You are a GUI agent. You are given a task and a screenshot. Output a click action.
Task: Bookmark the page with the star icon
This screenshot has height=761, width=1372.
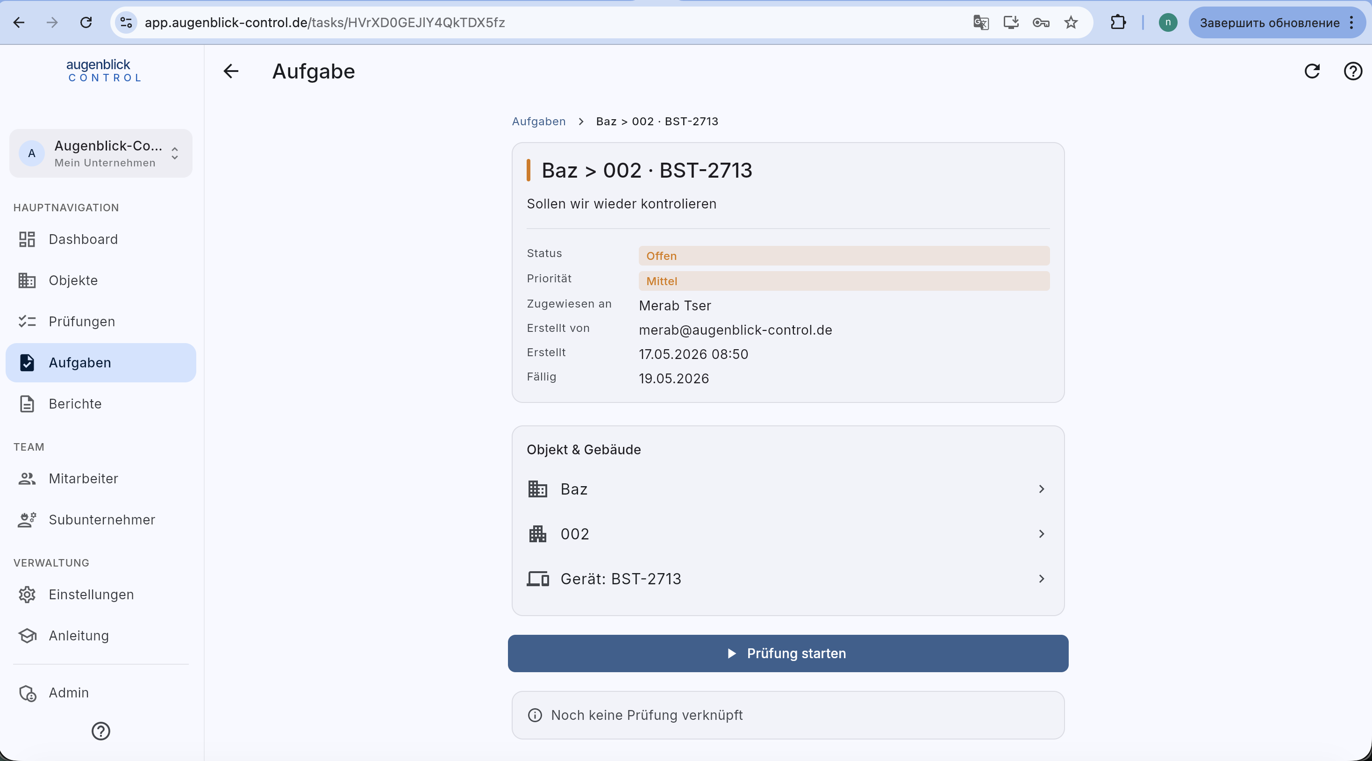(1071, 22)
